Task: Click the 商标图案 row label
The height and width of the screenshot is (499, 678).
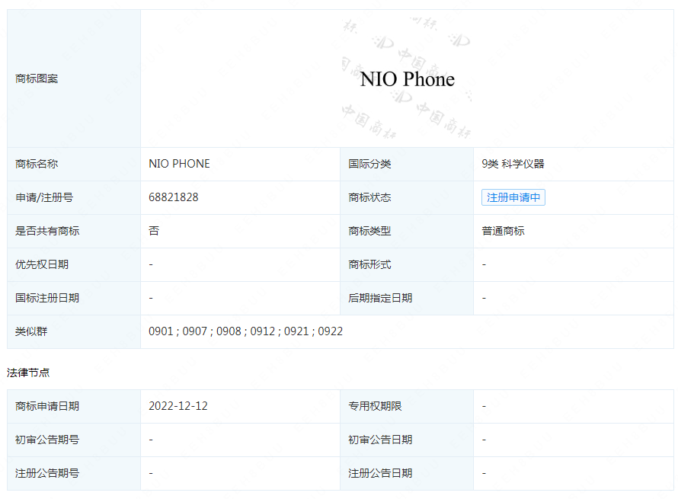Action: click(x=37, y=78)
